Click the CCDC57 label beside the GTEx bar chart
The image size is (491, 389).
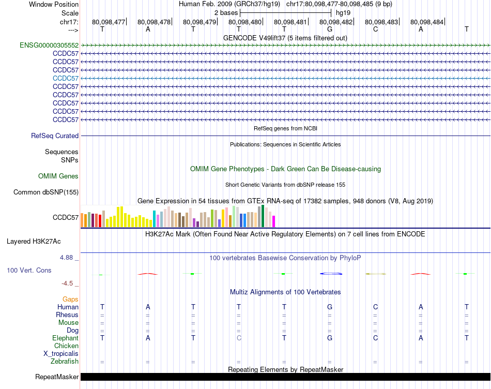coord(66,218)
